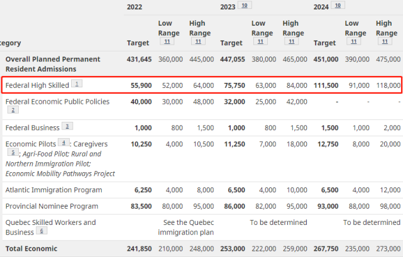403x257 pixels.
Task: Open footnote 1 beside Federal High Skilled
Action: (x=77, y=84)
